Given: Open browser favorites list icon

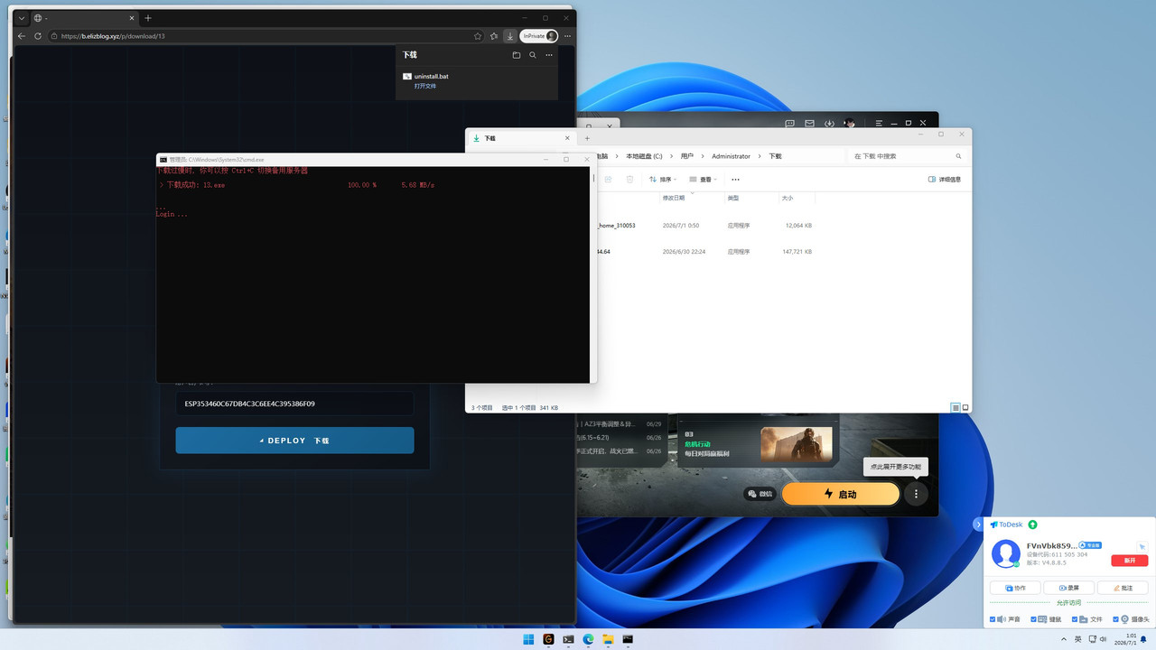Looking at the screenshot, I should coord(494,36).
